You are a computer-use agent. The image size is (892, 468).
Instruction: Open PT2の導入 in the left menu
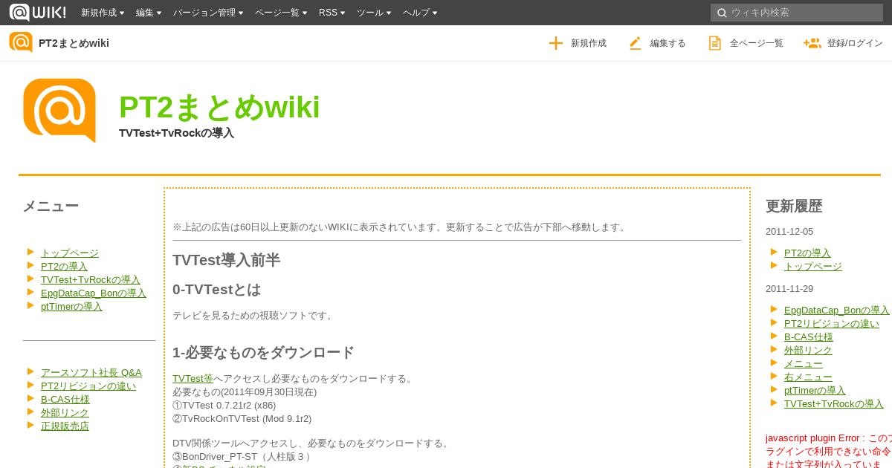click(x=64, y=266)
